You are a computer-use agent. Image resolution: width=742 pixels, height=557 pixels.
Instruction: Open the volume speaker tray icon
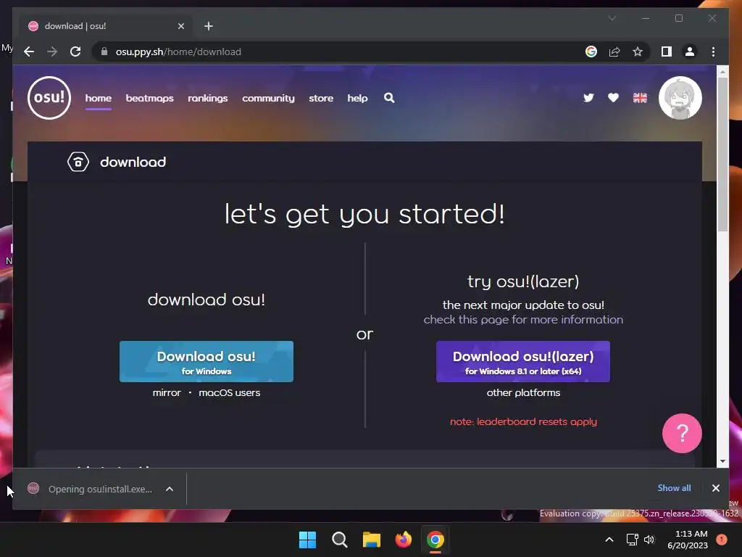[x=649, y=540]
